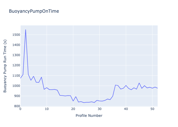Select the 1300 y-axis tick label
This screenshot has width=178, height=127.
(x=16, y=55)
